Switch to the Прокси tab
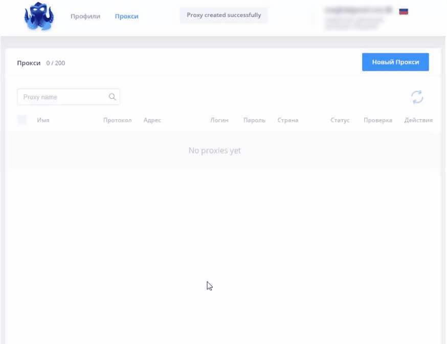447x344 pixels. [126, 16]
